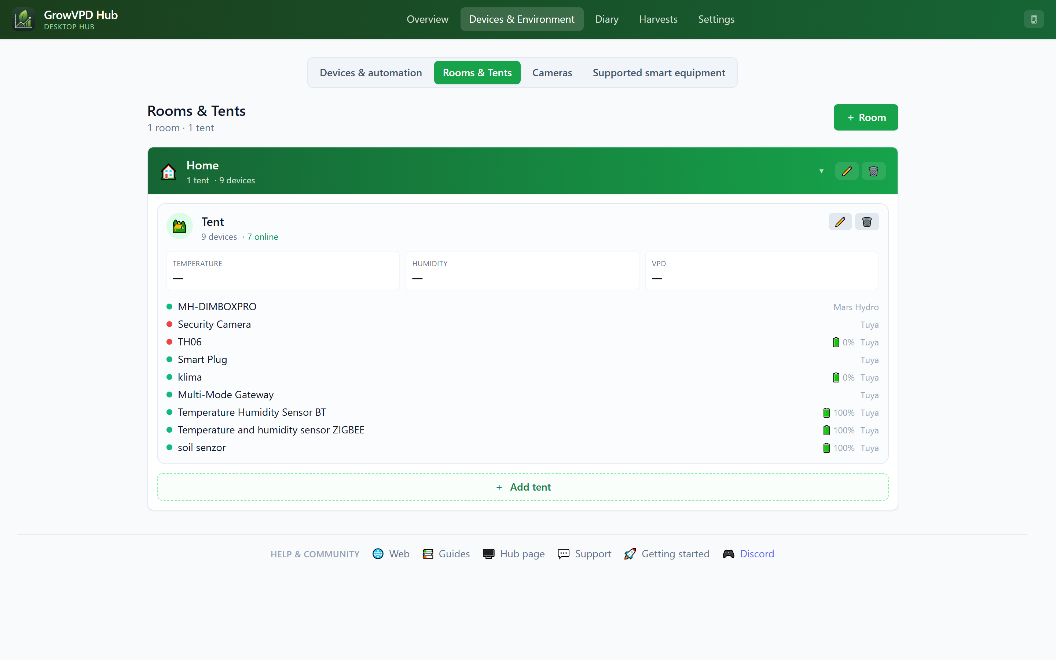Open Supported smart equipment tab

659,73
